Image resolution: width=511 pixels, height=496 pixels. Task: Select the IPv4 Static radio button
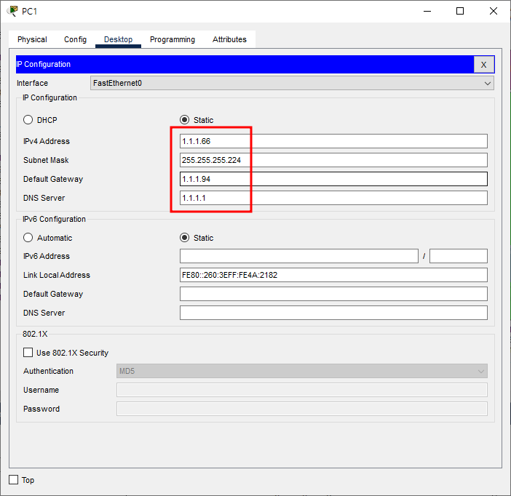184,120
